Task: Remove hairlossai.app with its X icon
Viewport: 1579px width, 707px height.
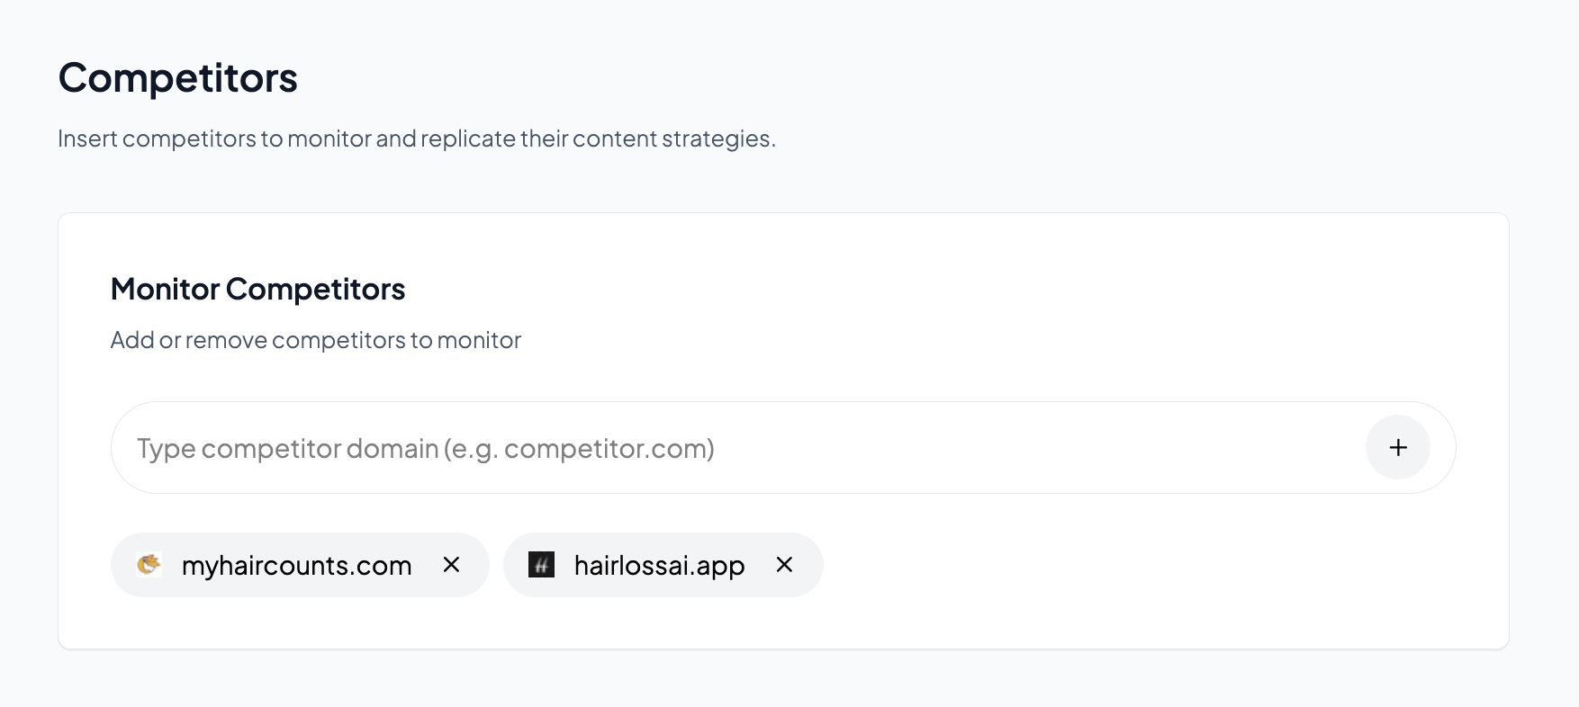Action: coord(785,565)
